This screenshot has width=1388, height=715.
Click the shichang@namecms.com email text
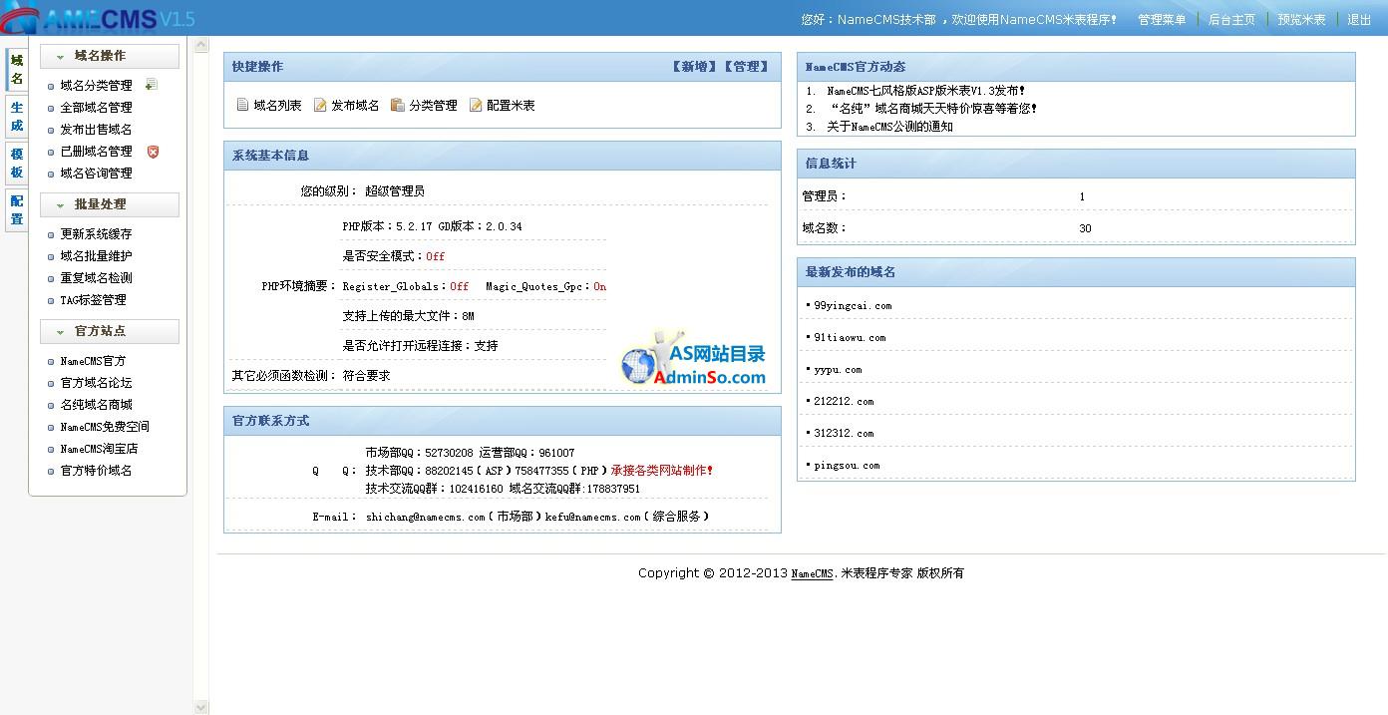click(426, 517)
